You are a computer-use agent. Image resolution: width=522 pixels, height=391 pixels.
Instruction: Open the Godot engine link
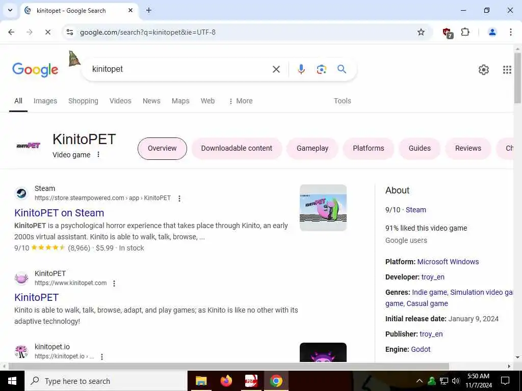click(x=421, y=349)
